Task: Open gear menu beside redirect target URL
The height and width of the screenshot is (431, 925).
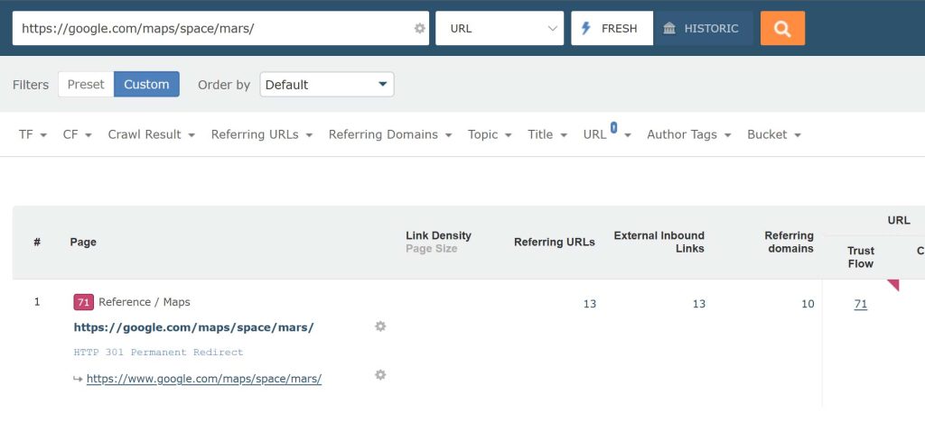Action: (380, 374)
